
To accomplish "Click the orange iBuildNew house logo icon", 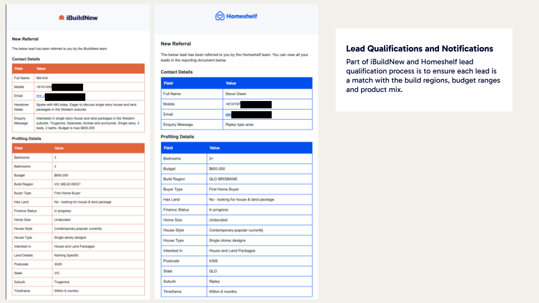I will [x=62, y=17].
